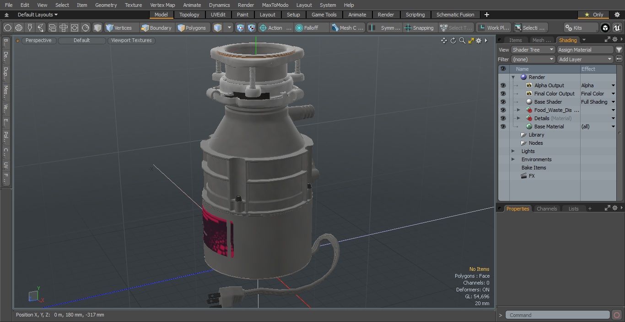Select the pen-shaped tool icon

point(30,28)
